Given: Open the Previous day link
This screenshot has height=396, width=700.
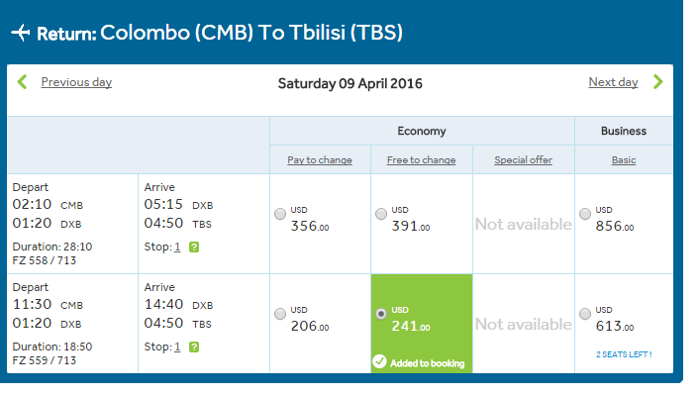Looking at the screenshot, I should click(76, 82).
